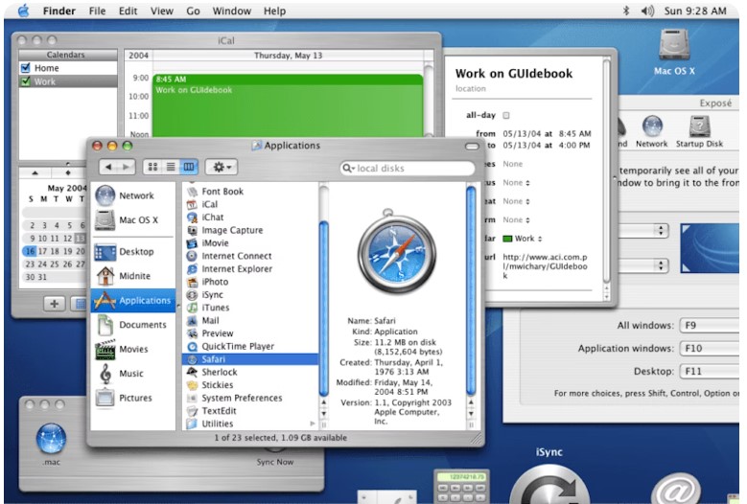Click the Work on GUIdebook event block
The image size is (747, 504).
click(x=288, y=105)
